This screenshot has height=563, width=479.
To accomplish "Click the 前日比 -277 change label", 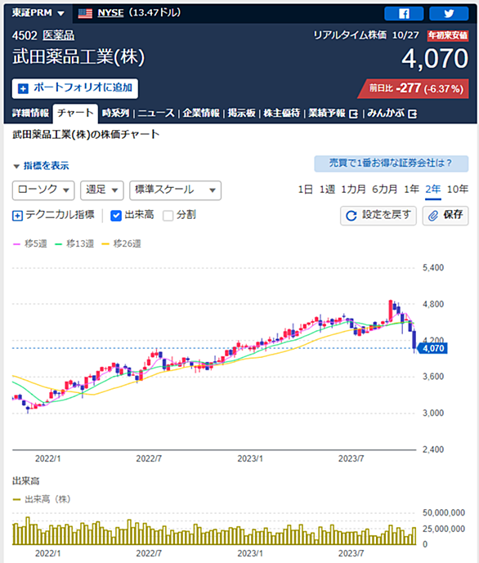I will click(x=414, y=88).
